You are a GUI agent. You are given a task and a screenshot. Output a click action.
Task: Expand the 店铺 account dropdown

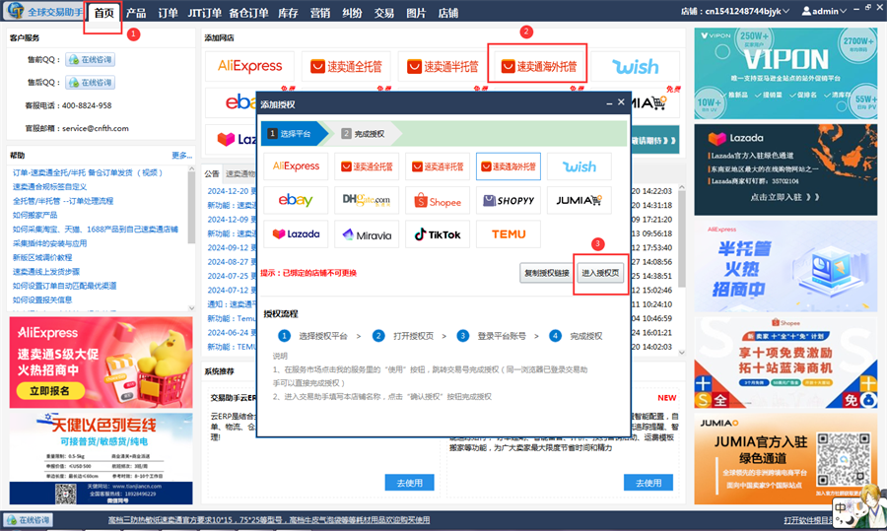[785, 11]
